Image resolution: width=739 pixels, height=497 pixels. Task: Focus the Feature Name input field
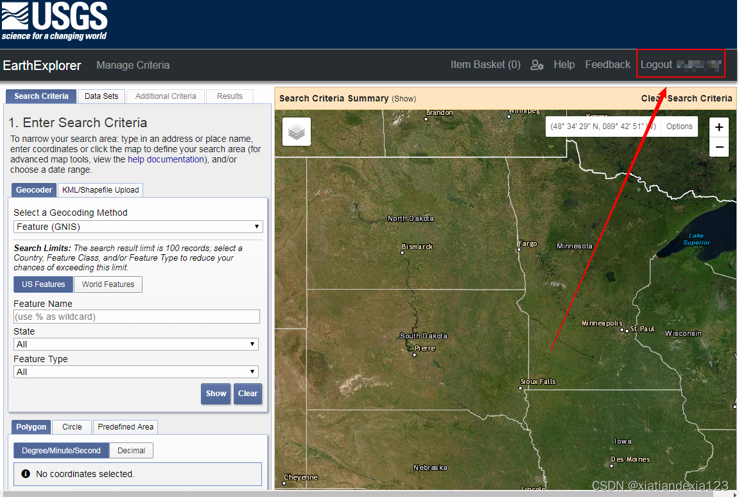[x=137, y=317]
